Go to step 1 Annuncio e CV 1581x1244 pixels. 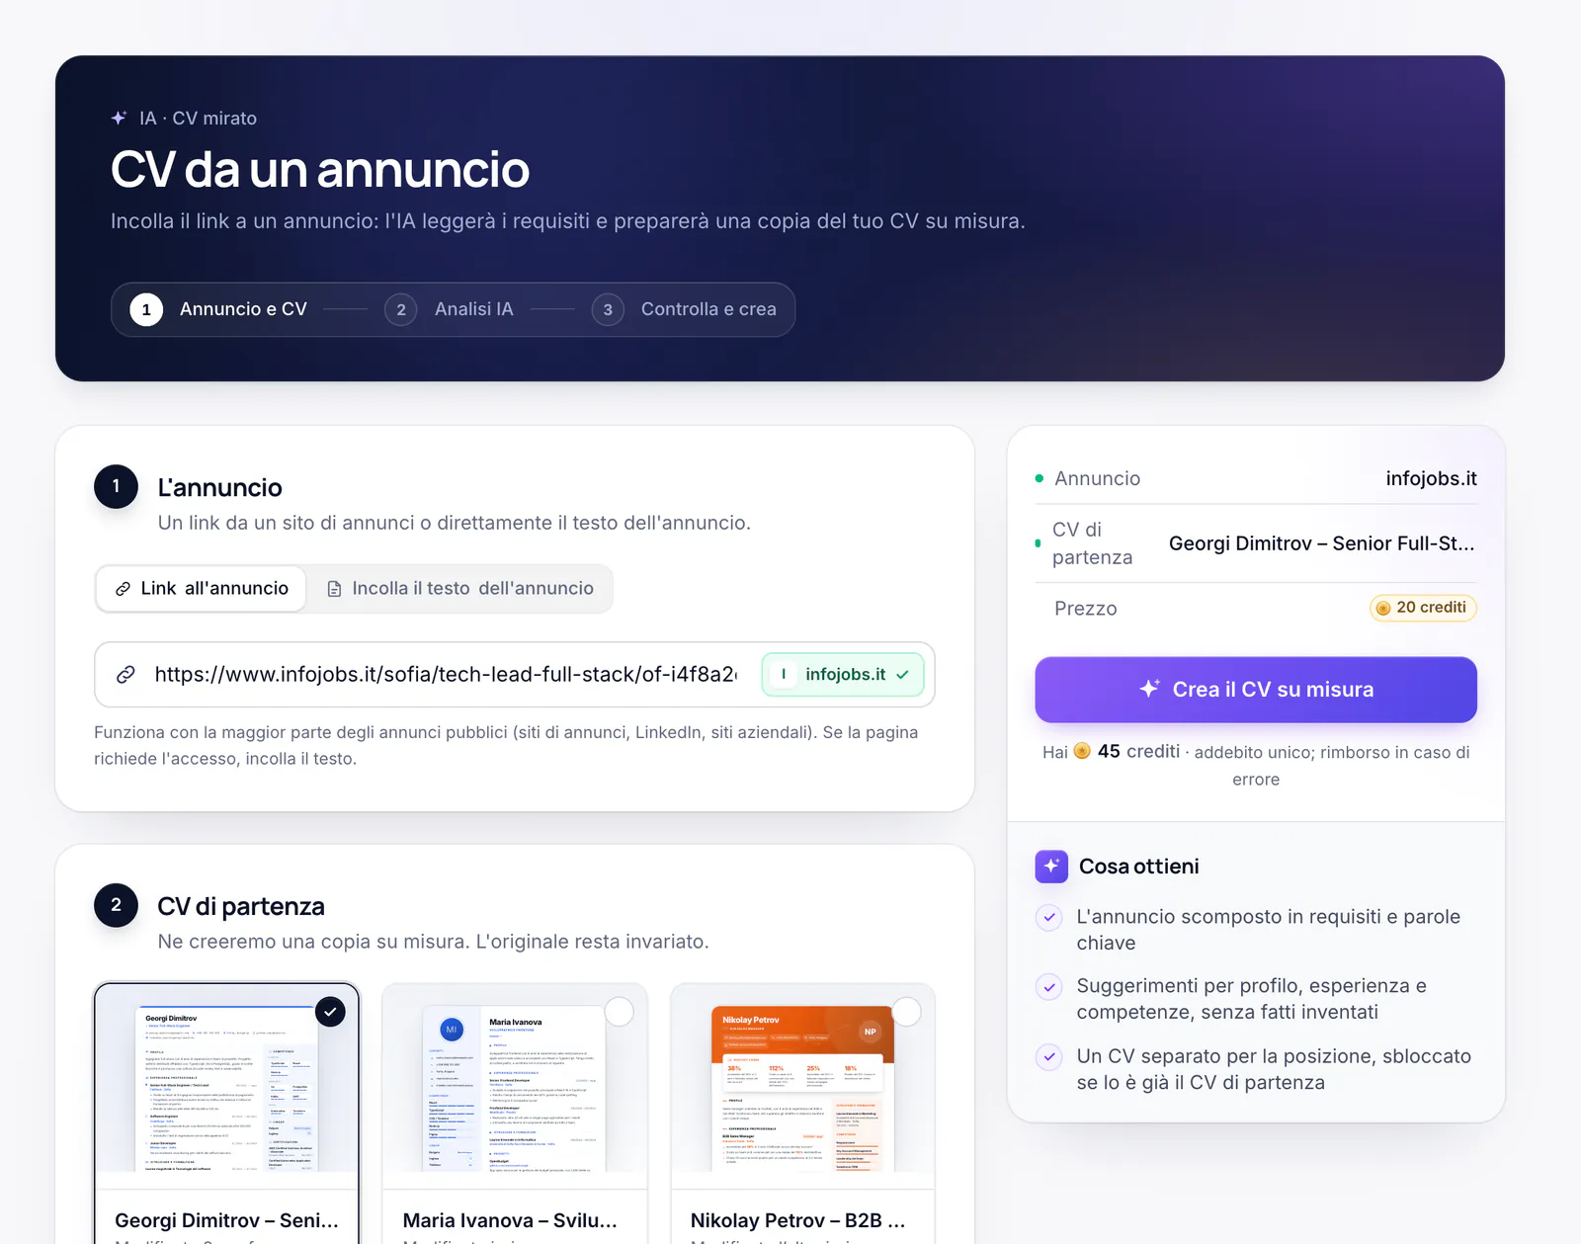[x=219, y=309]
